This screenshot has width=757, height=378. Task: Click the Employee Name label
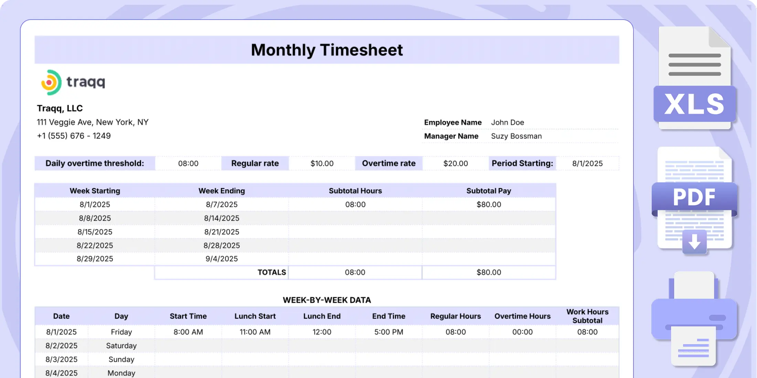pos(452,122)
